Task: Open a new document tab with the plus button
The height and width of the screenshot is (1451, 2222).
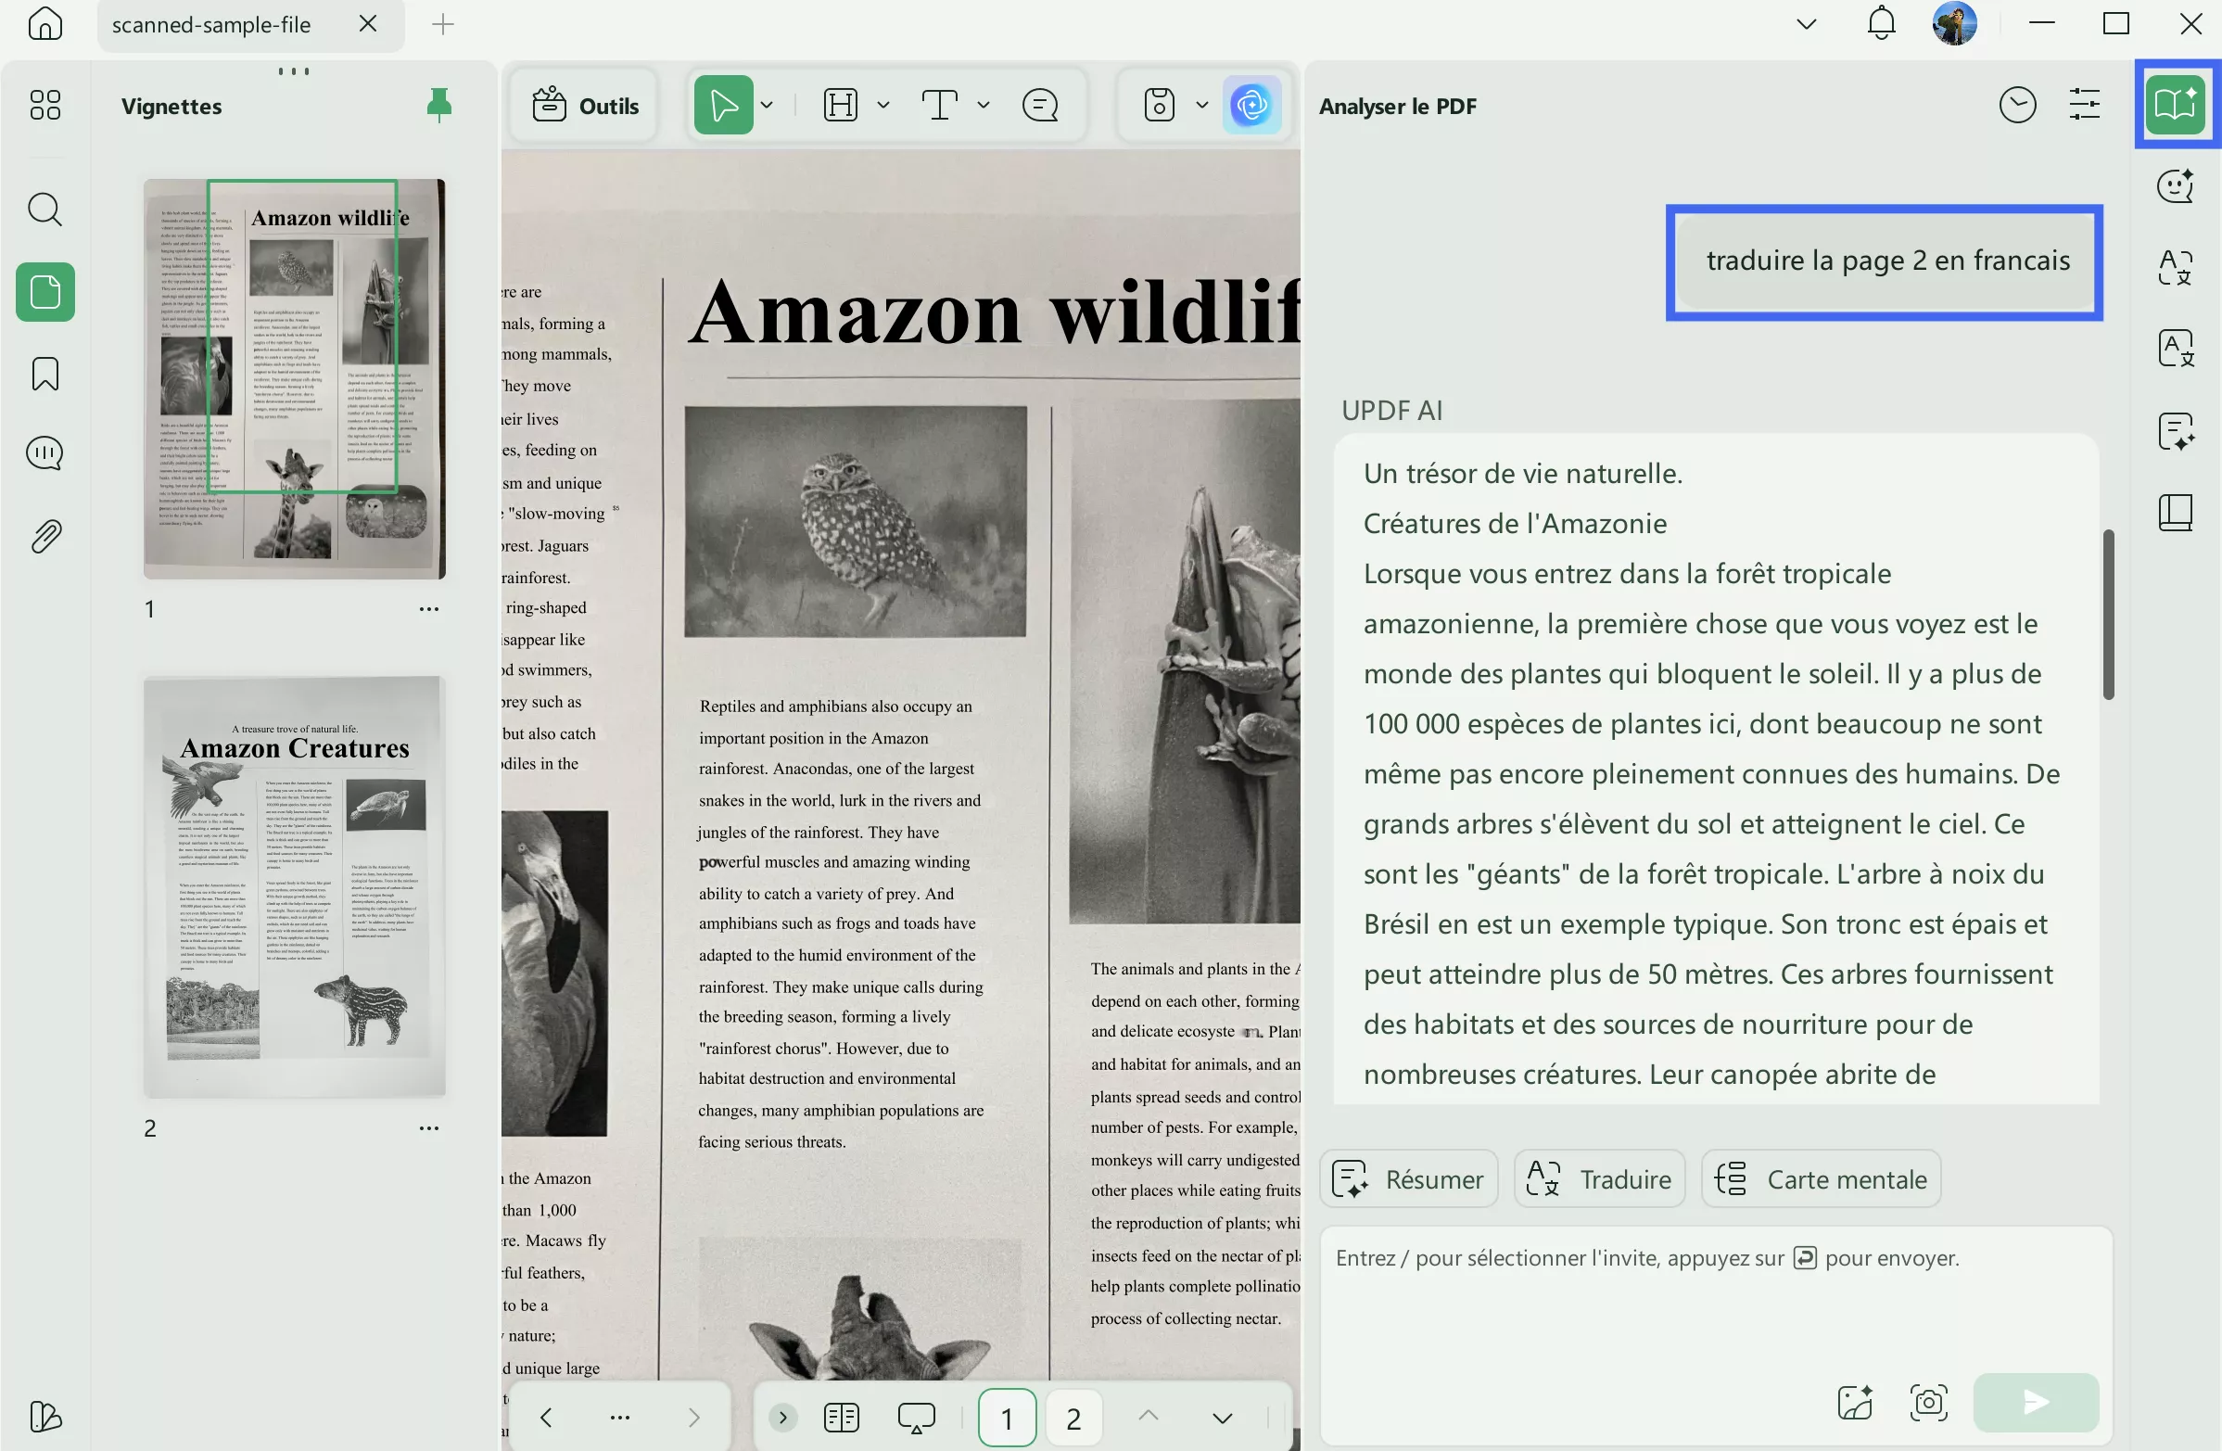Action: pyautogui.click(x=440, y=24)
